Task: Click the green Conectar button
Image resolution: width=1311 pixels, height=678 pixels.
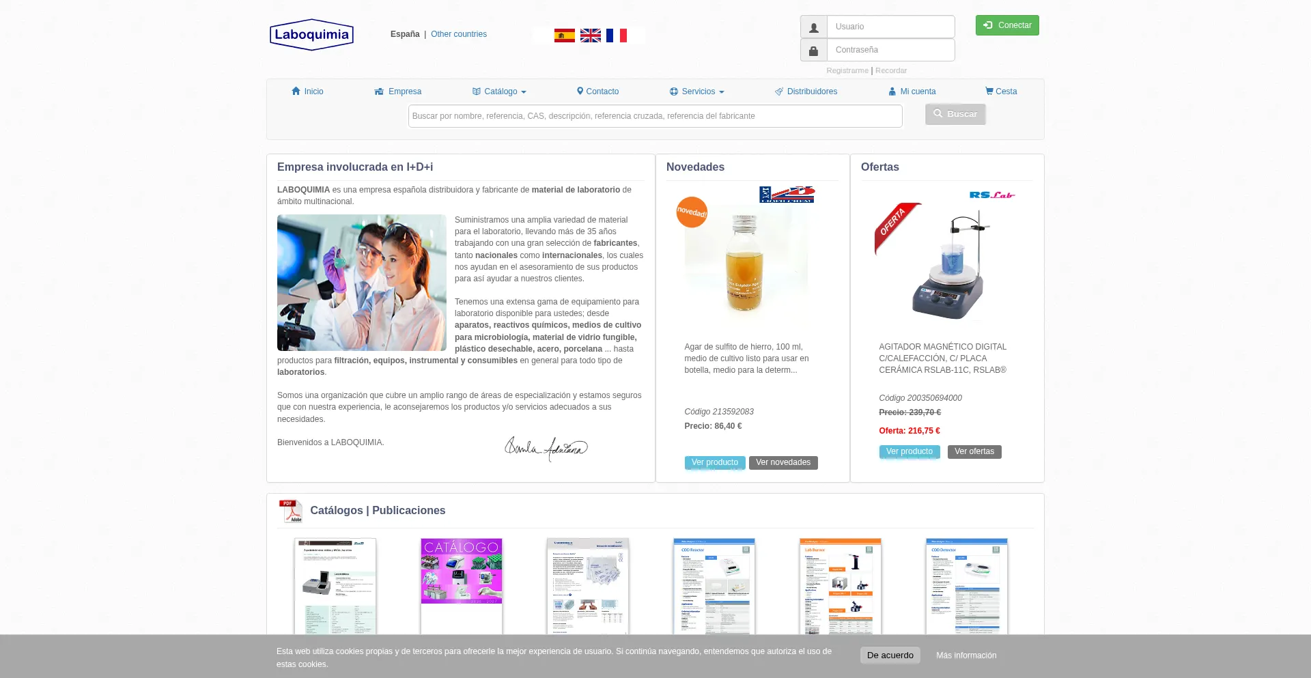Action: coord(1007,25)
